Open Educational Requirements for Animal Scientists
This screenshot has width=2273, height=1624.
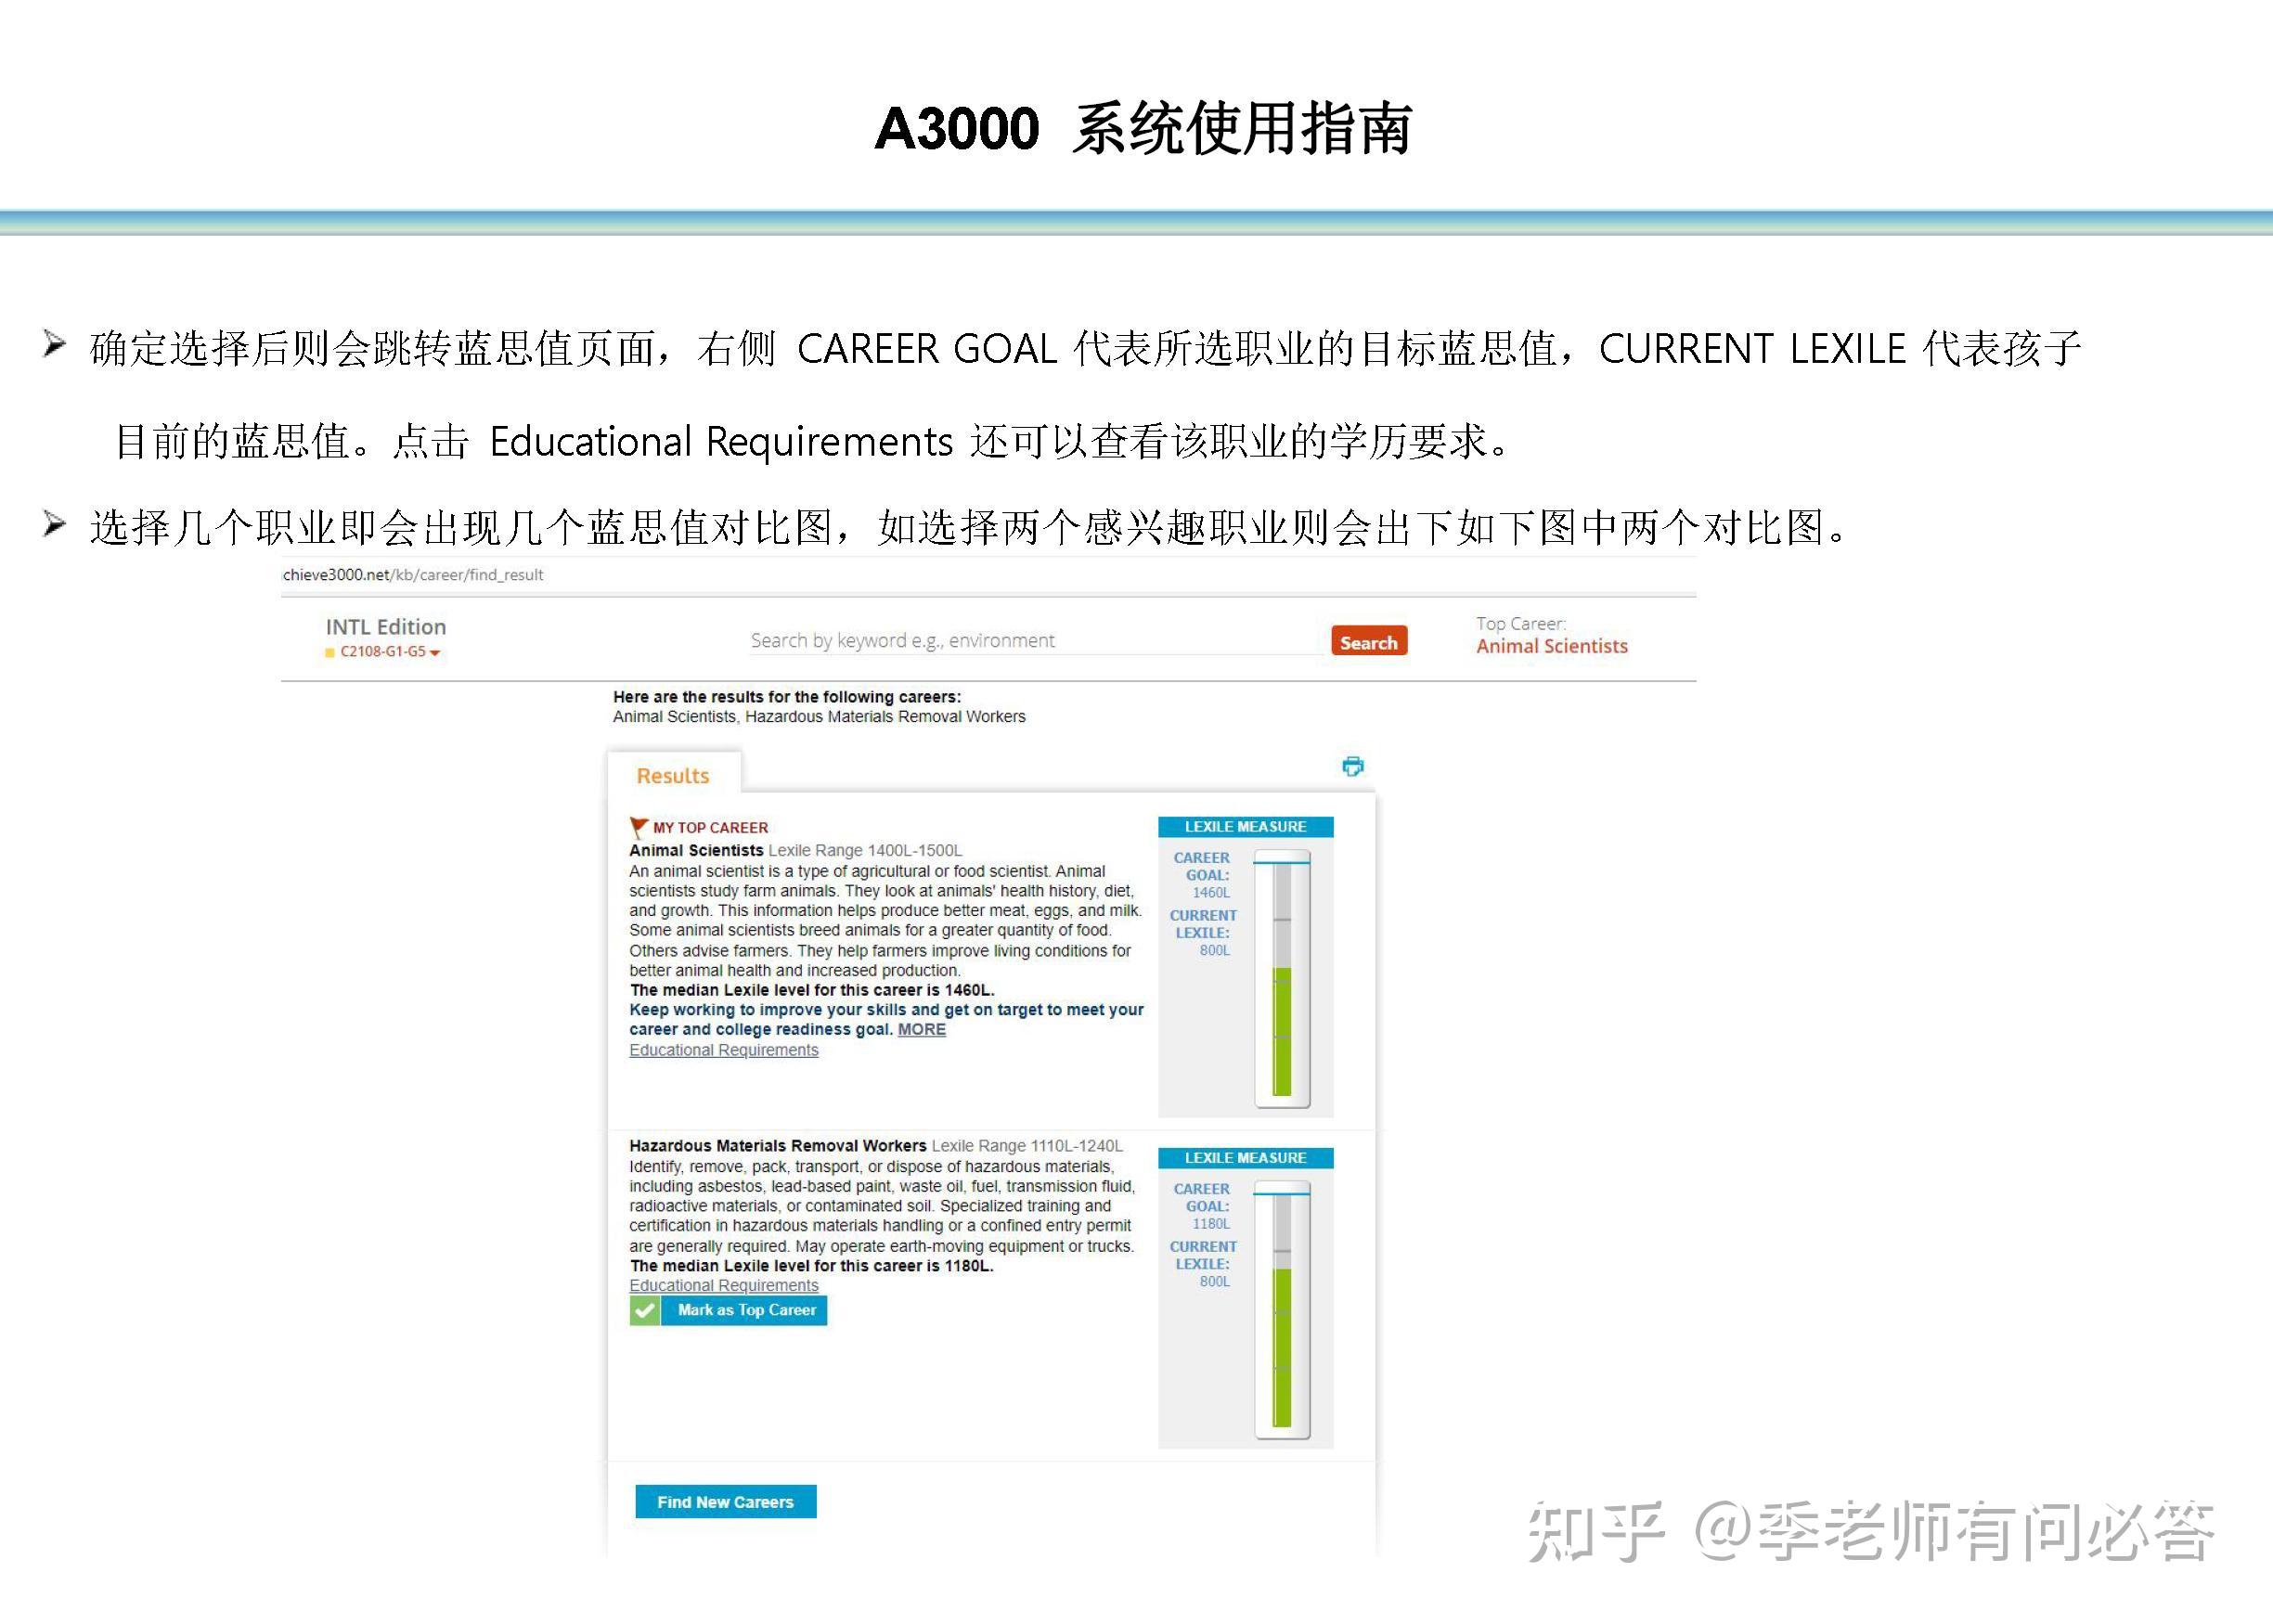[723, 1050]
